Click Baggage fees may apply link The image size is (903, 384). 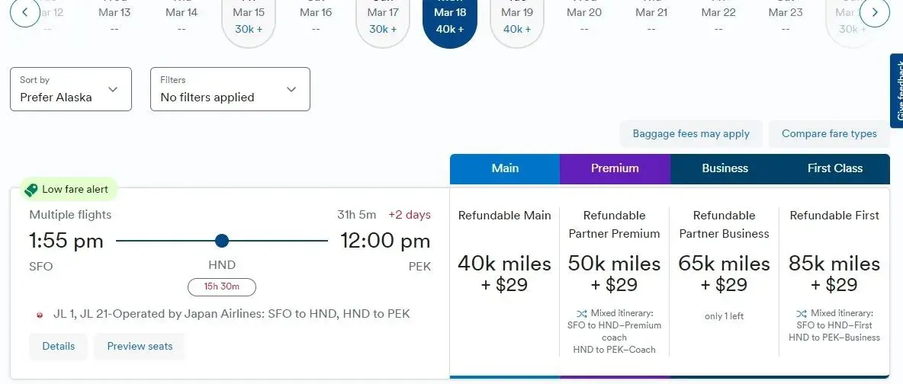pyautogui.click(x=691, y=134)
